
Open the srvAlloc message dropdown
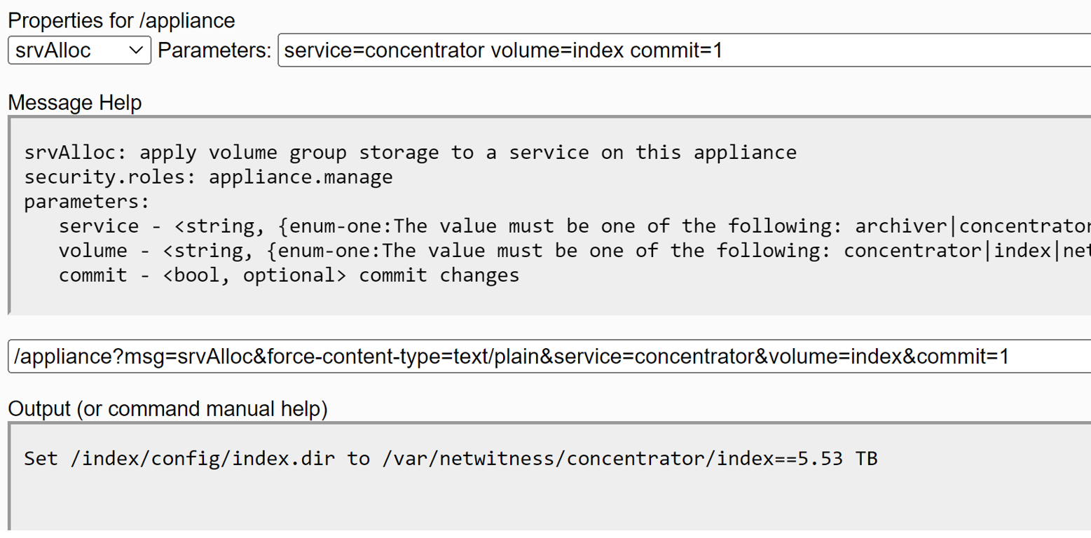click(77, 50)
